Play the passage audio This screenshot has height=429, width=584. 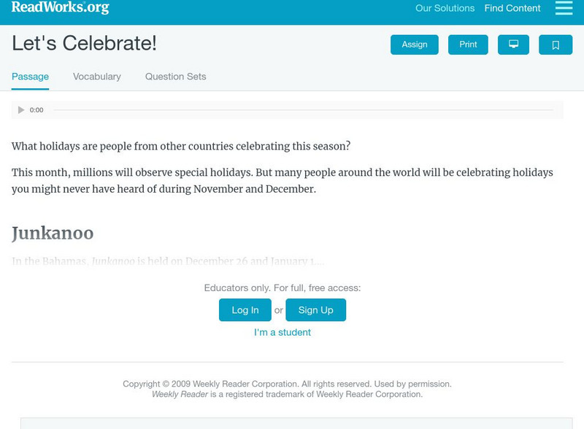click(x=21, y=110)
